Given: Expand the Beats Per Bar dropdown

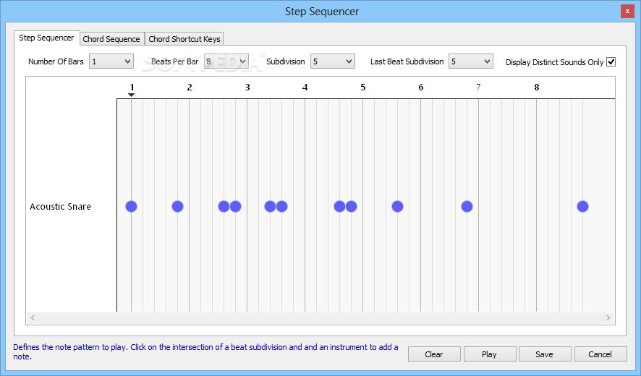Looking at the screenshot, I should pyautogui.click(x=226, y=61).
